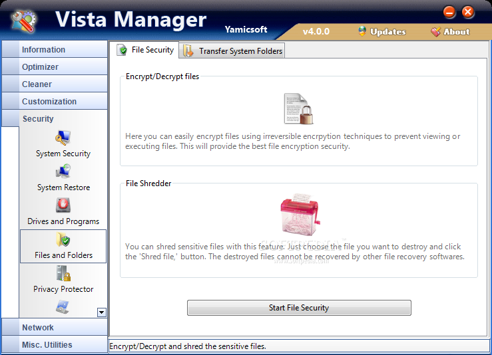Click partially visible icon below Privacy Protector
The height and width of the screenshot is (355, 492).
pos(63,307)
